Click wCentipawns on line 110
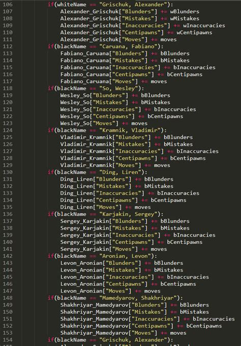 point(194,33)
